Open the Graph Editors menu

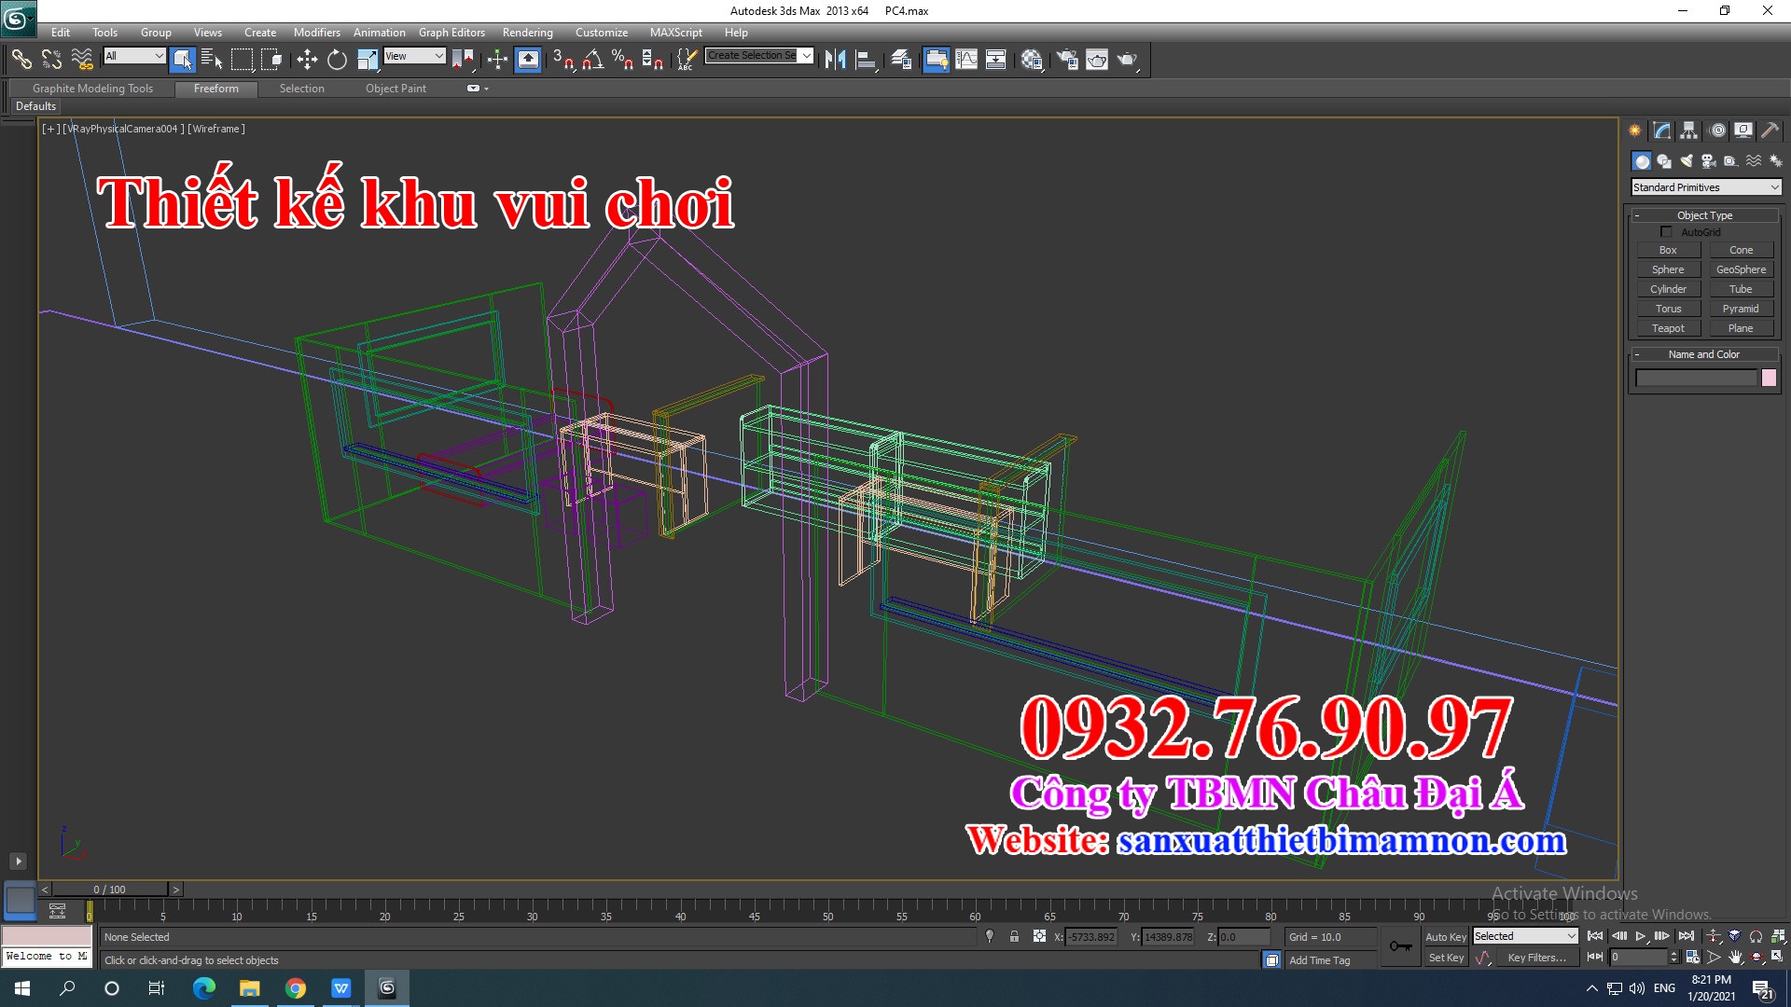click(x=449, y=31)
